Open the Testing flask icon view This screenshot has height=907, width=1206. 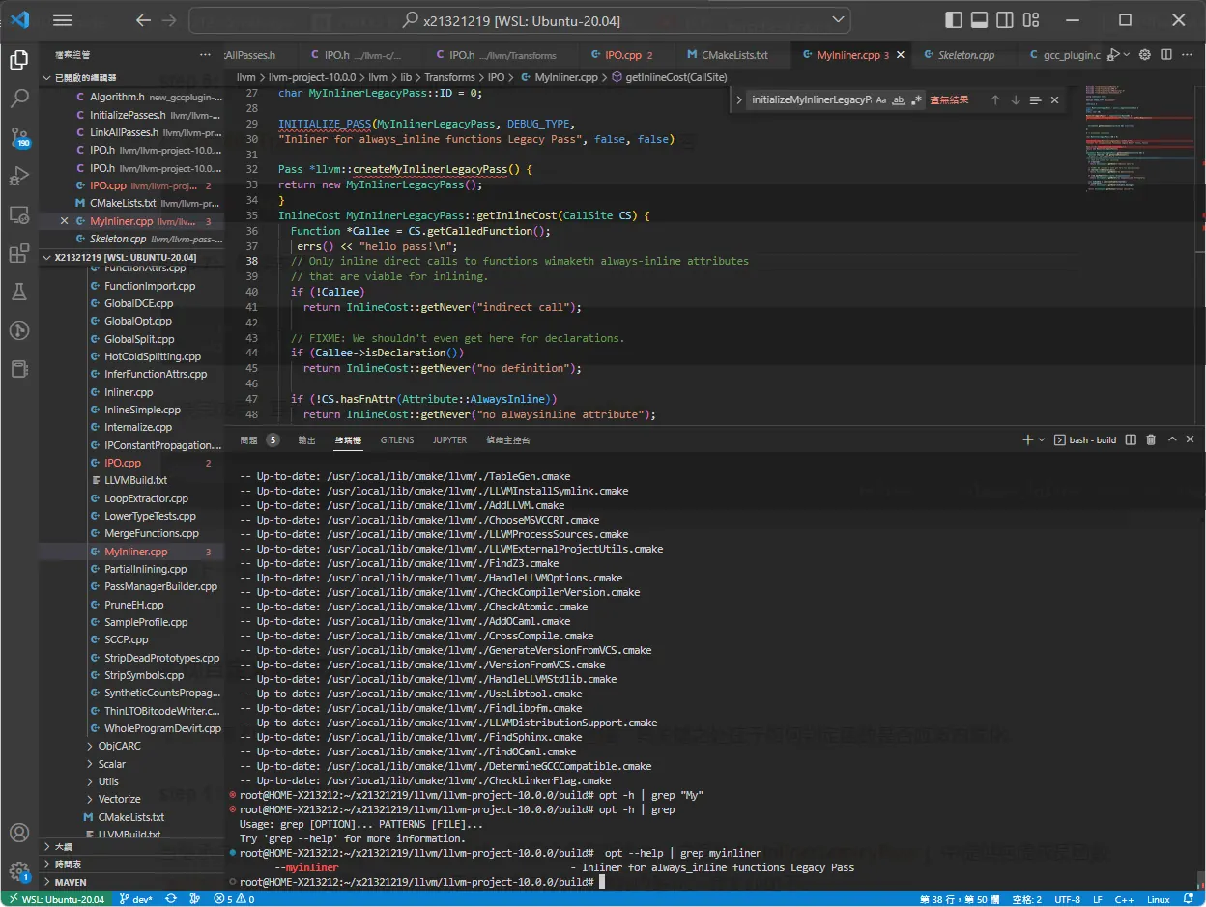click(x=19, y=292)
